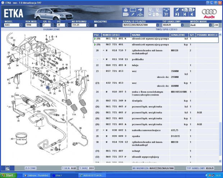The width and height of the screenshot is (223, 178).
Task: Click the DEPOT connection icon
Action: [159, 10]
